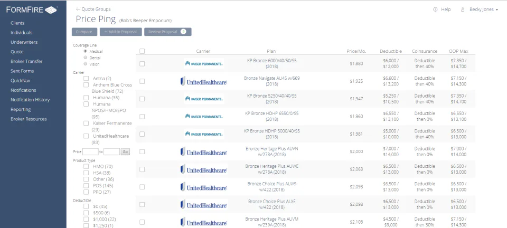Select the Bronze Navigate AU4S plan checkbox
The width and height of the screenshot is (507, 228).
click(x=142, y=81)
